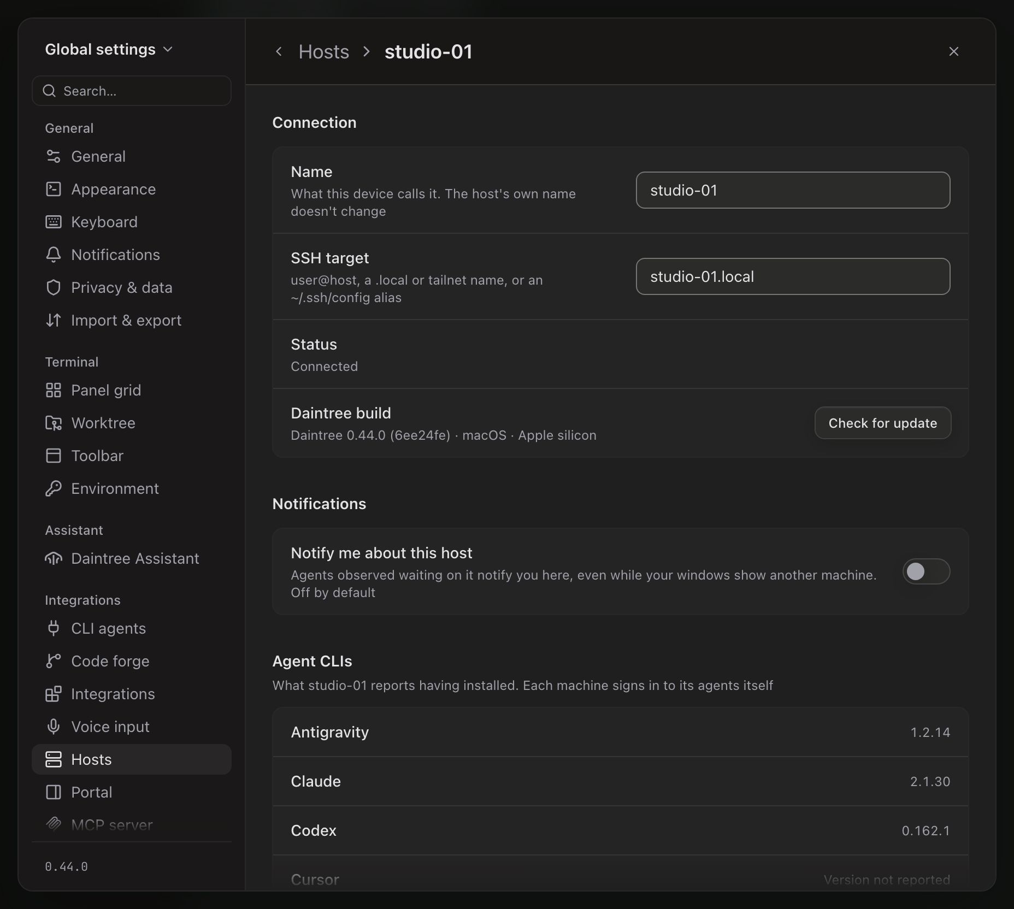The height and width of the screenshot is (909, 1014).
Task: Click the search magnifier icon
Action: pos(49,91)
